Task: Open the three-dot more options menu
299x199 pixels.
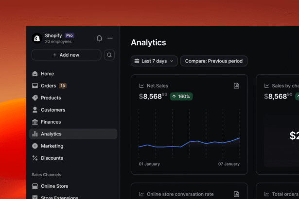Action: point(110,38)
